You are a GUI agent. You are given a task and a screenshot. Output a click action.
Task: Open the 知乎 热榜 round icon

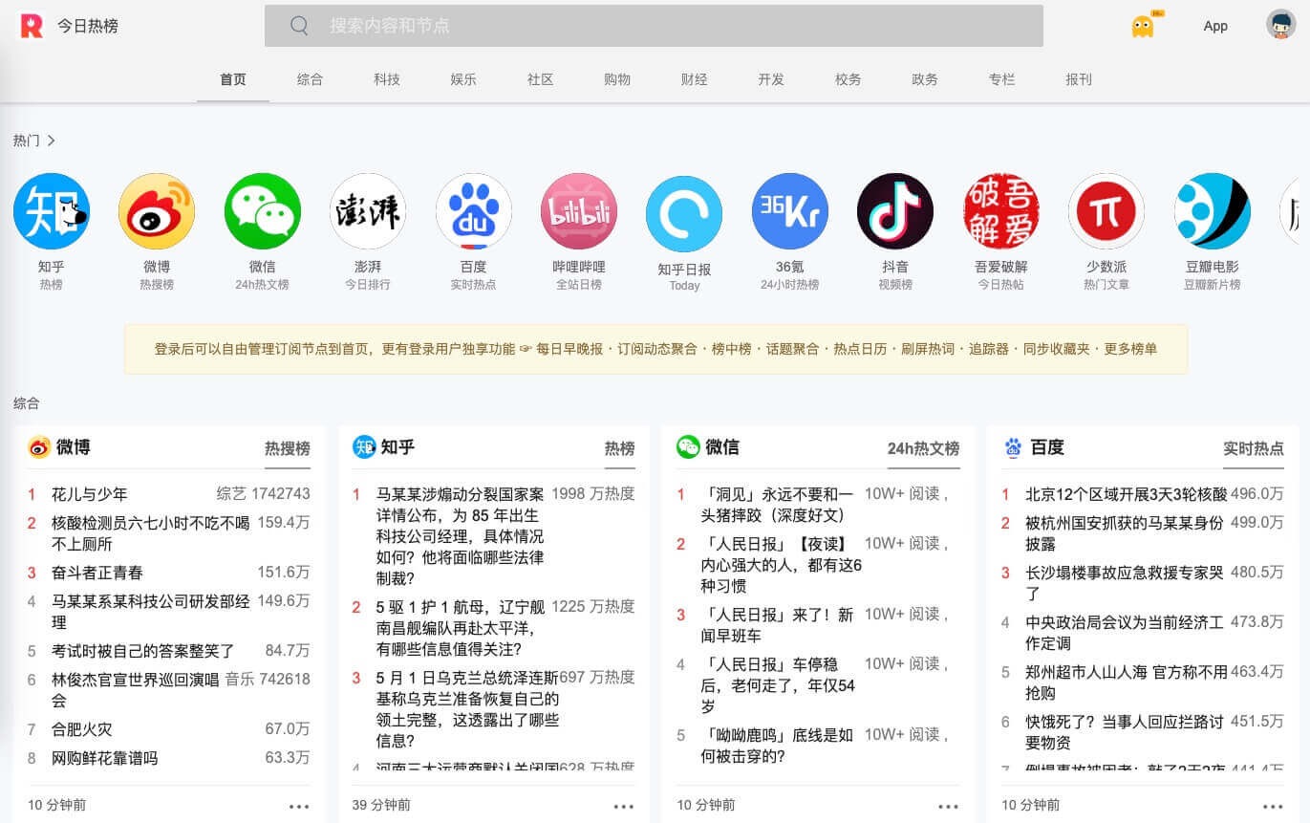(52, 211)
